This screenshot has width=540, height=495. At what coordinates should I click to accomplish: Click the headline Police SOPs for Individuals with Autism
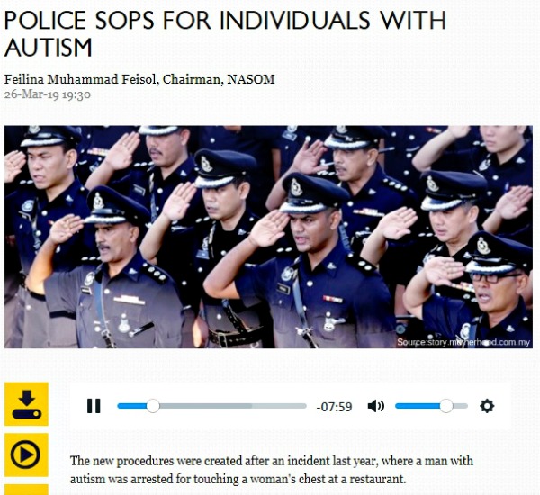click(x=225, y=33)
